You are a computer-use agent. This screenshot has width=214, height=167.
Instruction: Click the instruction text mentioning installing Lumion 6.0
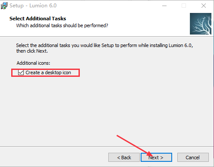coord(104,48)
